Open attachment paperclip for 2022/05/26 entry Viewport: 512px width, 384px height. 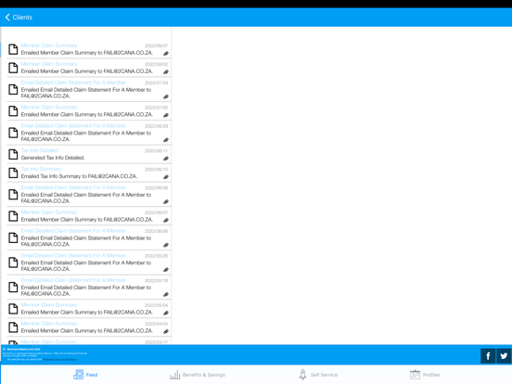point(166,270)
